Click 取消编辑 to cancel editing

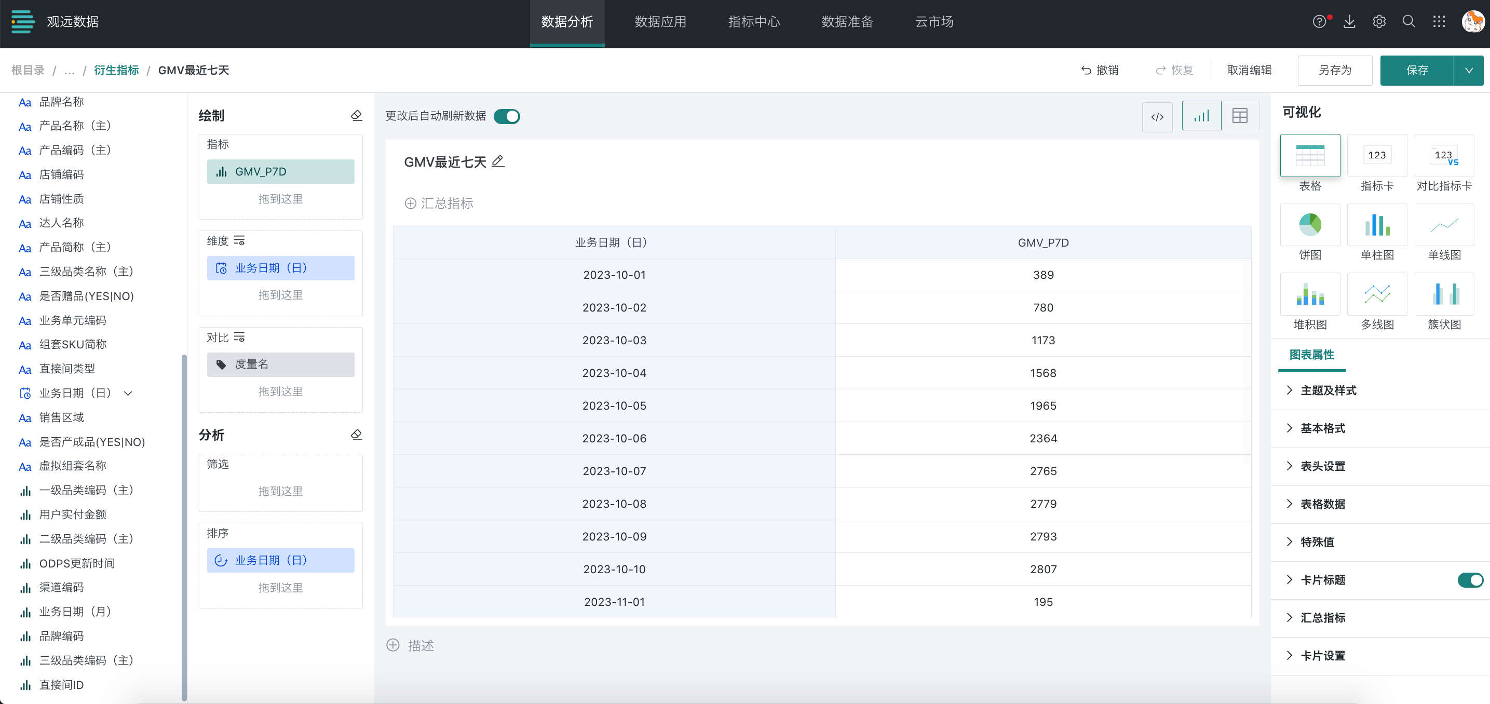tap(1249, 70)
